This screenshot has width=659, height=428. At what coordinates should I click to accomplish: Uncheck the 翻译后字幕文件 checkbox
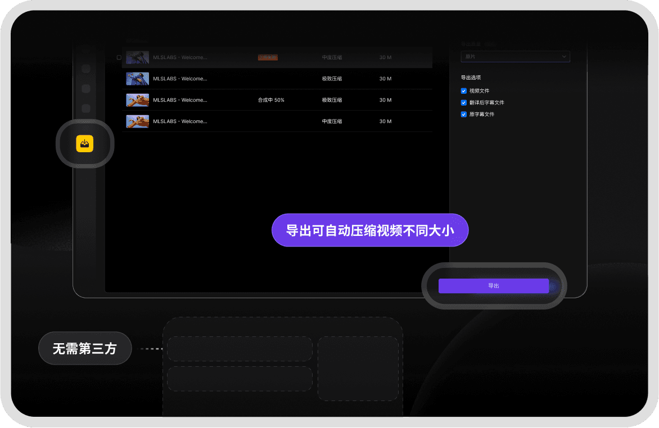tap(463, 102)
